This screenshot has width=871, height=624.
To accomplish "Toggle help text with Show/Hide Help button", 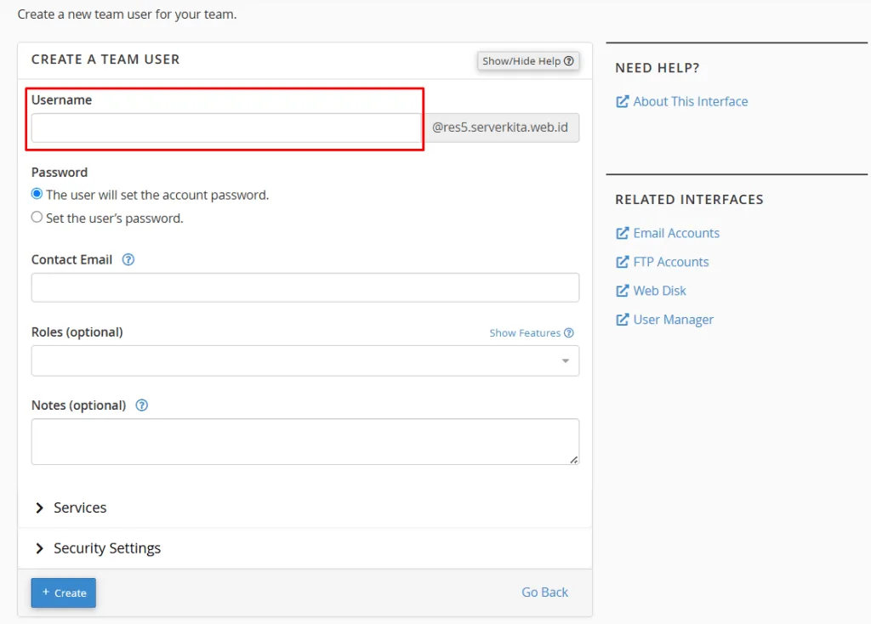I will click(x=528, y=61).
